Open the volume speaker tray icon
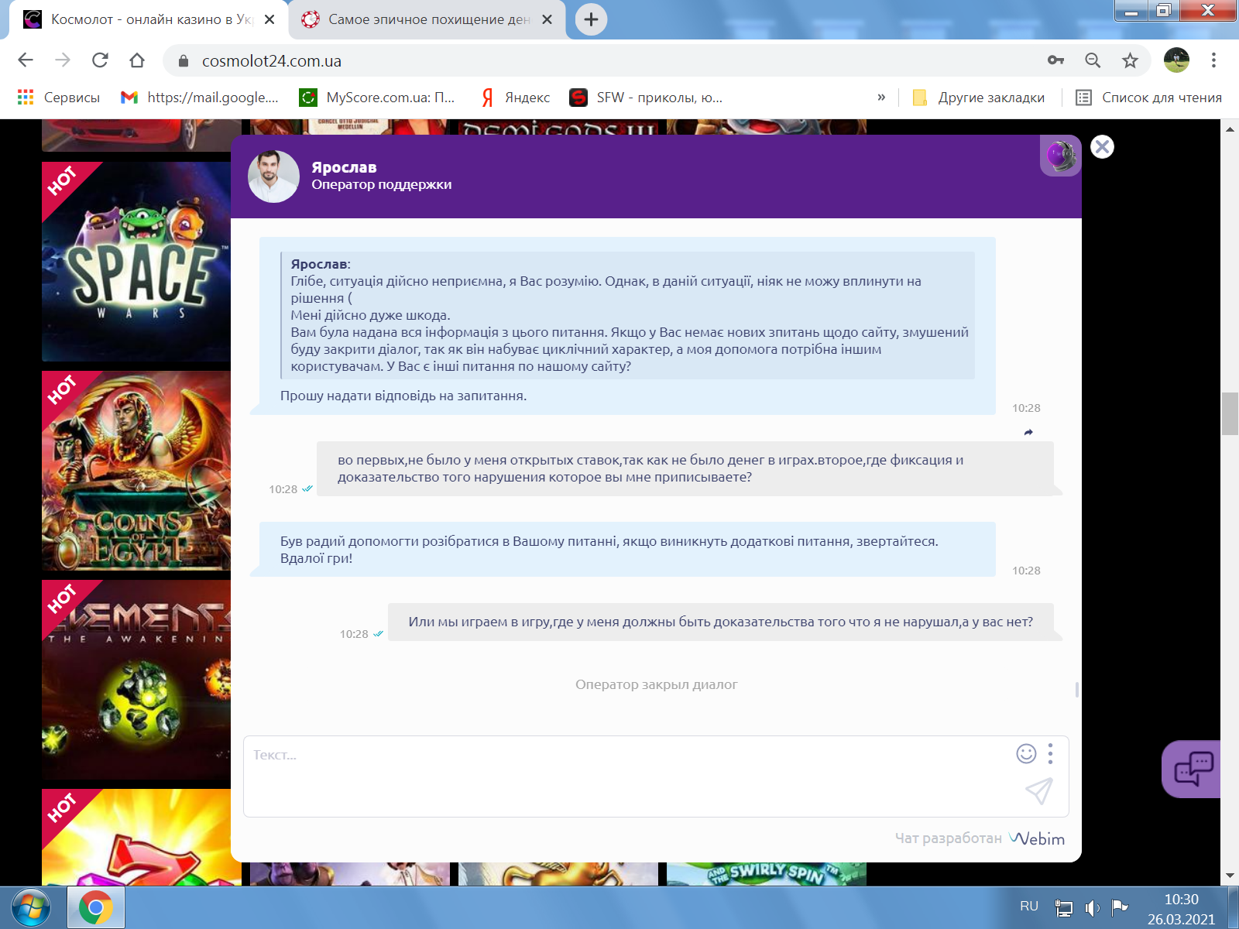 (x=1092, y=907)
